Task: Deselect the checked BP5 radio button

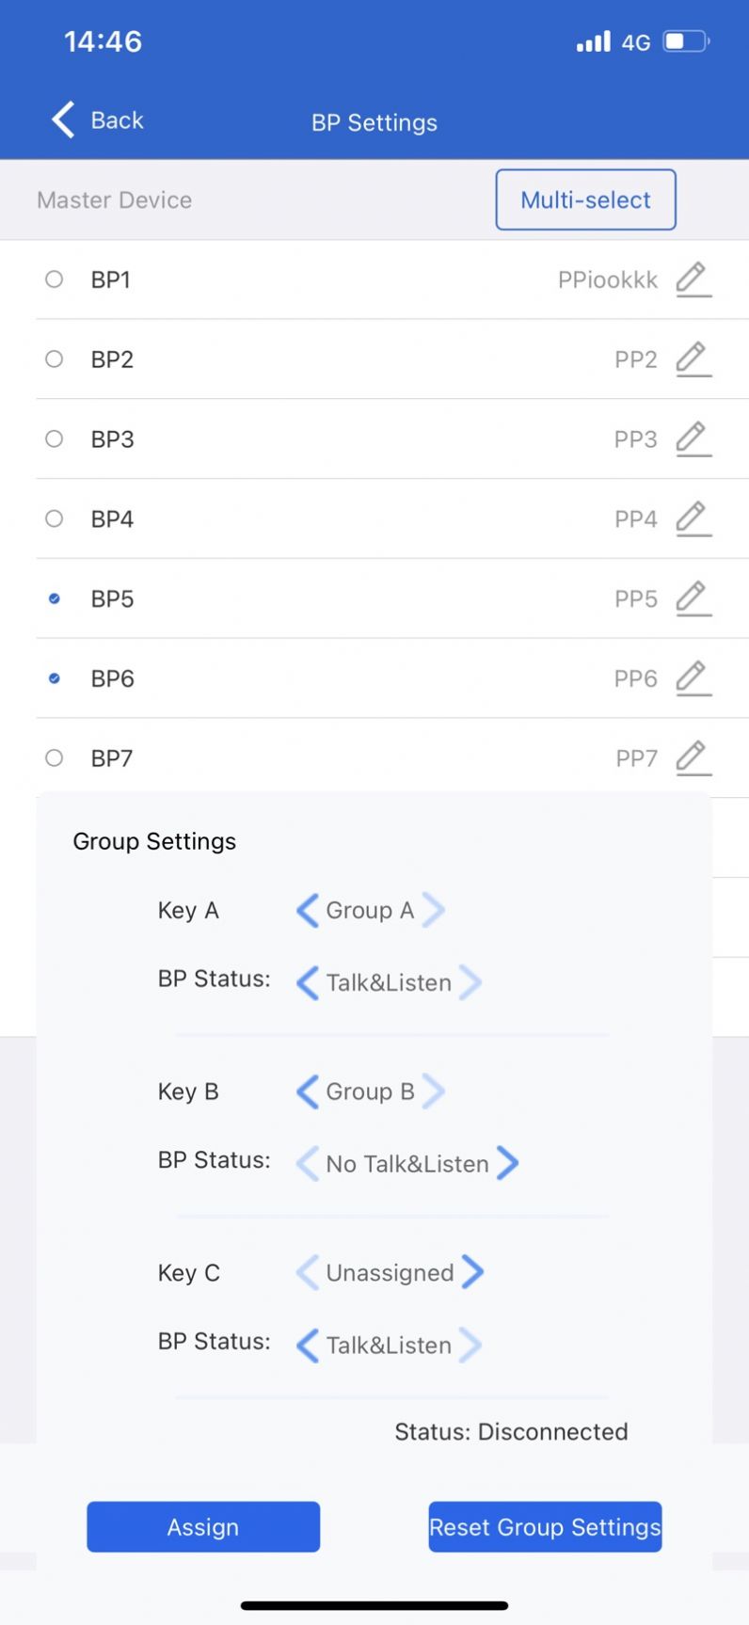Action: [55, 598]
